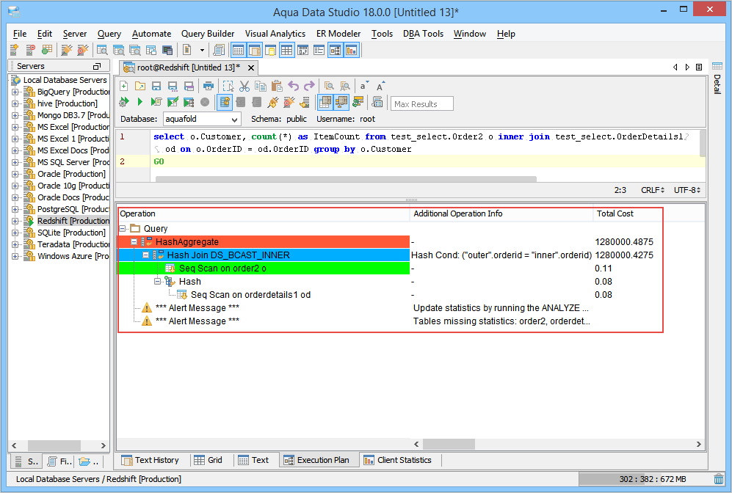Click the Detail side panel label

click(x=717, y=84)
